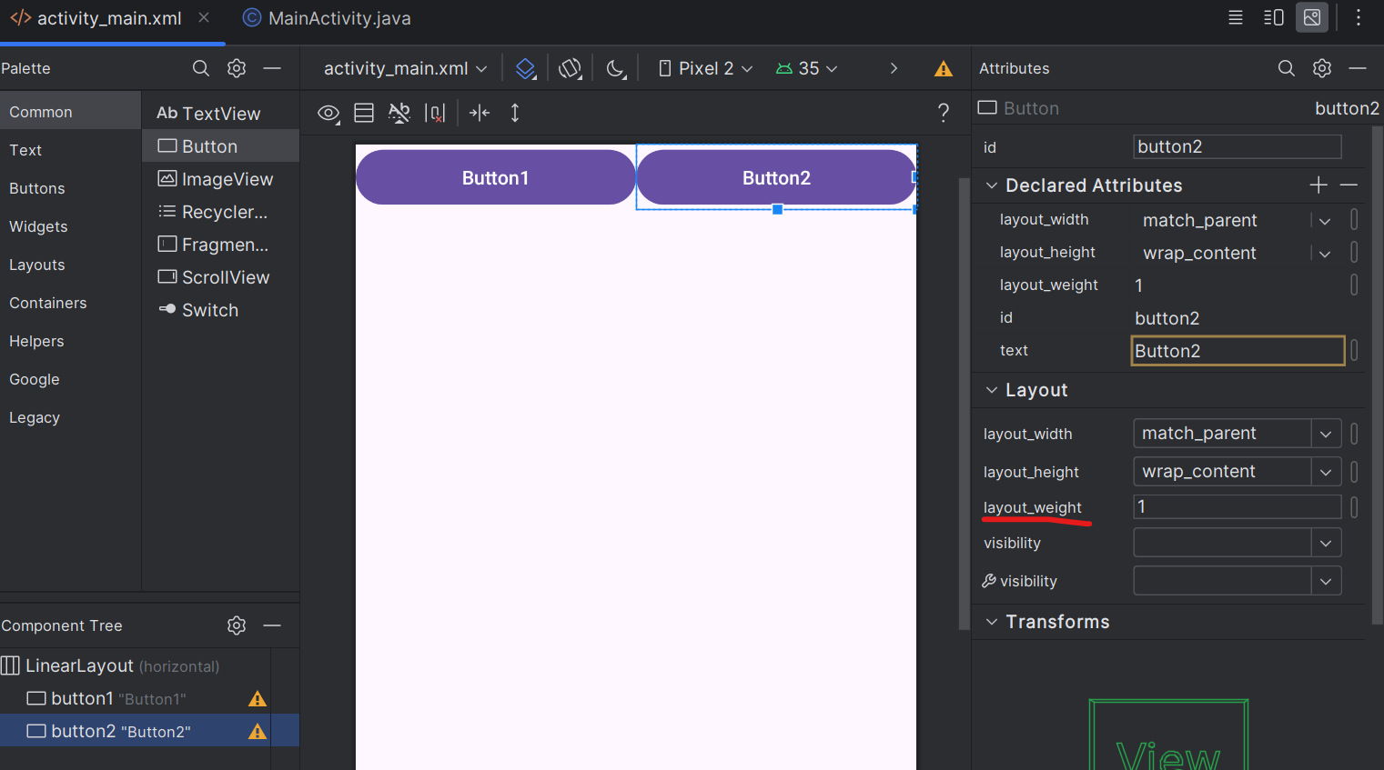The height and width of the screenshot is (770, 1384).
Task: Search the Palette panel
Action: click(x=201, y=68)
